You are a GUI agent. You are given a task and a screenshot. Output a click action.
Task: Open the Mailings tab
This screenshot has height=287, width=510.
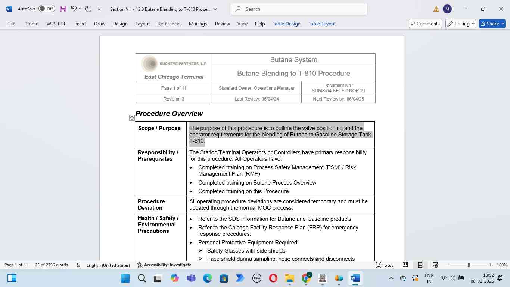click(198, 24)
